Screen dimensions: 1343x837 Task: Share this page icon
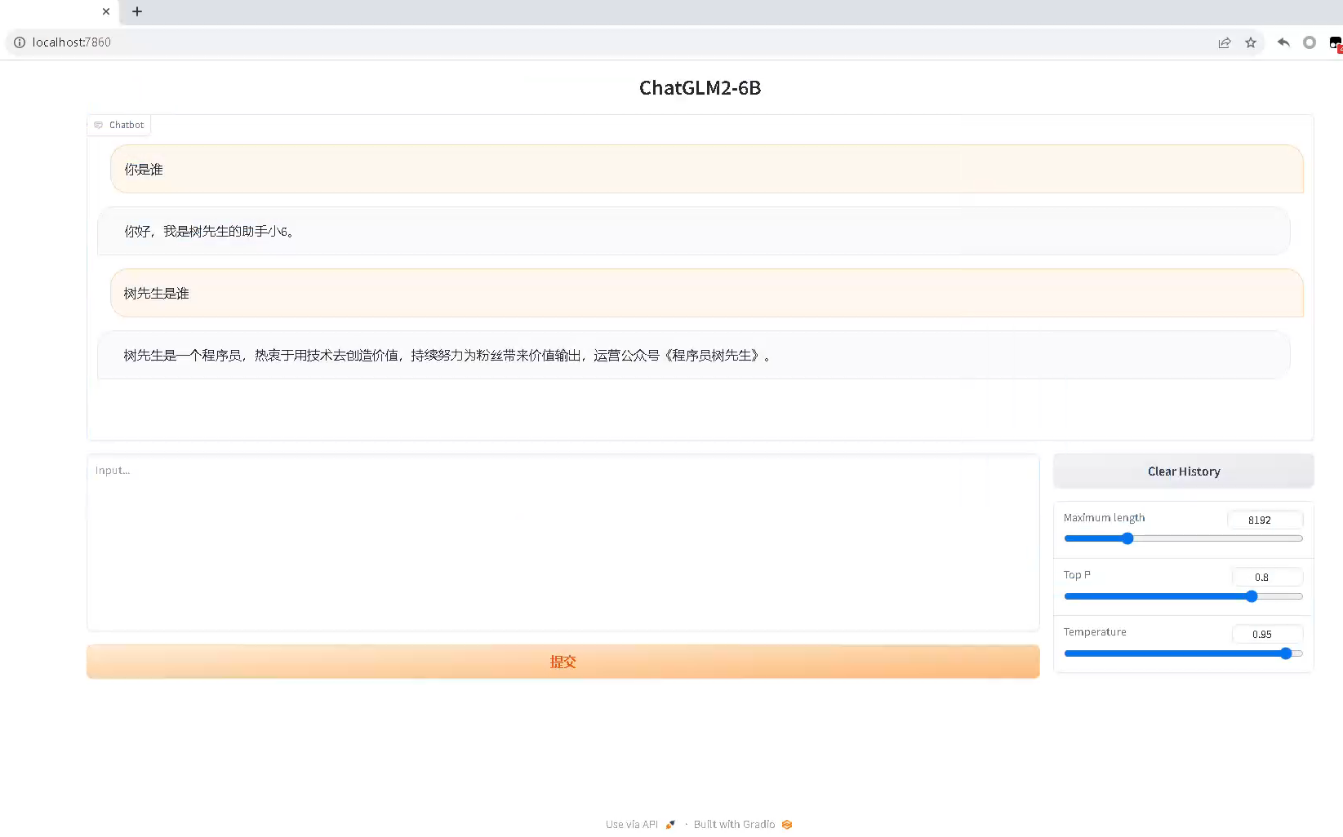1225,42
